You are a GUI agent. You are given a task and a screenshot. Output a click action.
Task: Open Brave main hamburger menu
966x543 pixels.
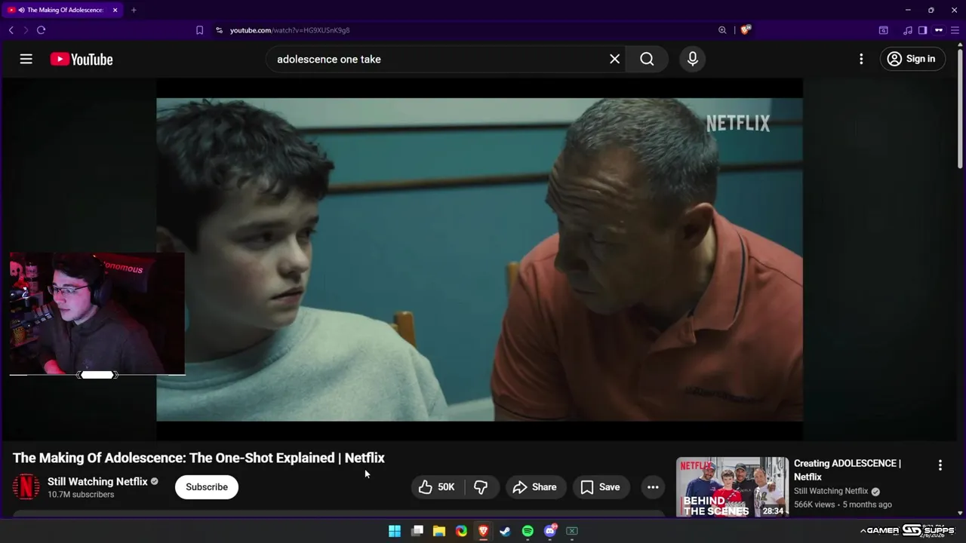click(x=955, y=30)
